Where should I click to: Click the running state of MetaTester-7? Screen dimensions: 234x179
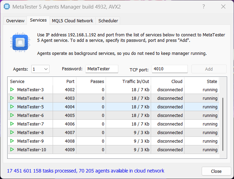[210, 124]
